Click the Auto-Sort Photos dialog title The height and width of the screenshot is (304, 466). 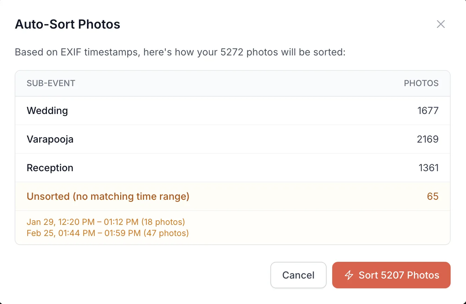(67, 24)
